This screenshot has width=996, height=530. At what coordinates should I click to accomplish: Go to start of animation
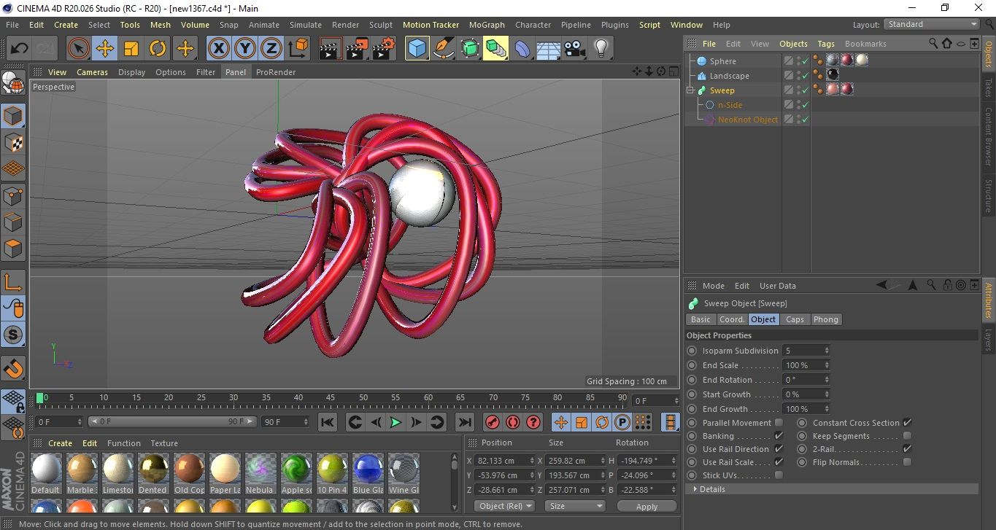pos(328,422)
